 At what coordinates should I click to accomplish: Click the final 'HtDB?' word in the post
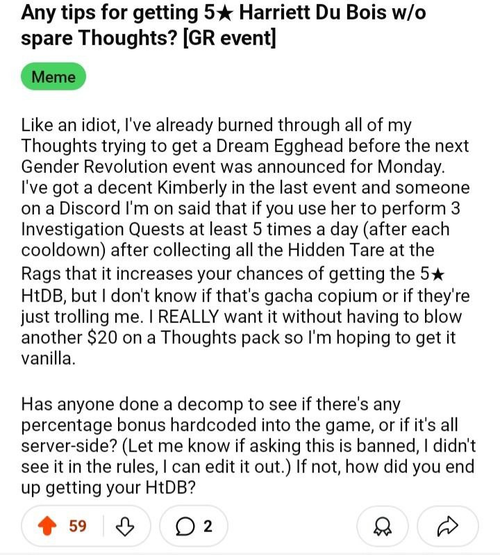click(x=171, y=488)
